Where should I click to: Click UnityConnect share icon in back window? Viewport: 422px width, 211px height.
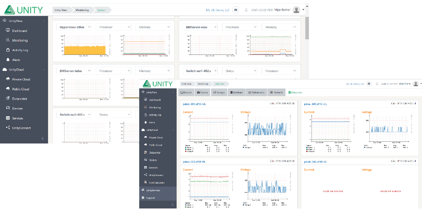pos(8,128)
